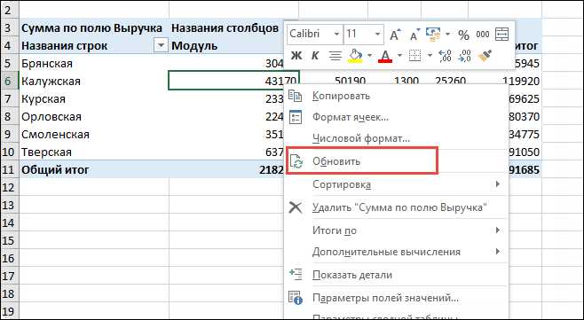Open font size 11 dropdown
This screenshot has height=320, width=584.
[x=377, y=35]
